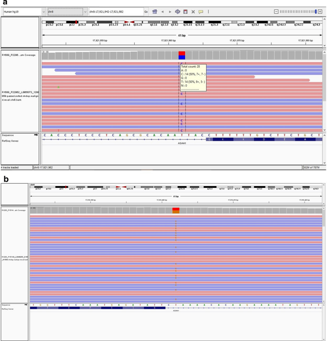Click the red-orange coverage bar in panel b

tap(176, 210)
